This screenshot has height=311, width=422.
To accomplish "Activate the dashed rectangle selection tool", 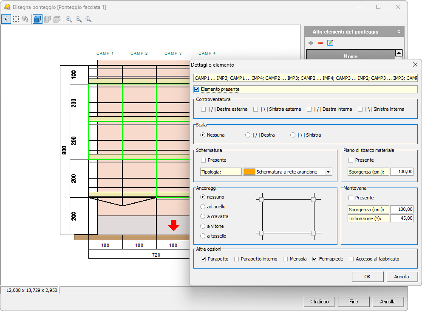I will click(x=16, y=19).
